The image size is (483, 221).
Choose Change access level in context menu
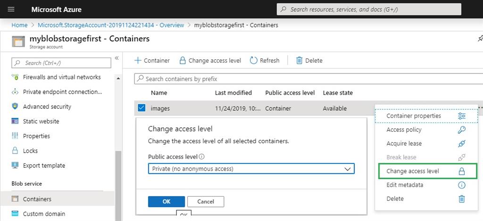click(413, 171)
